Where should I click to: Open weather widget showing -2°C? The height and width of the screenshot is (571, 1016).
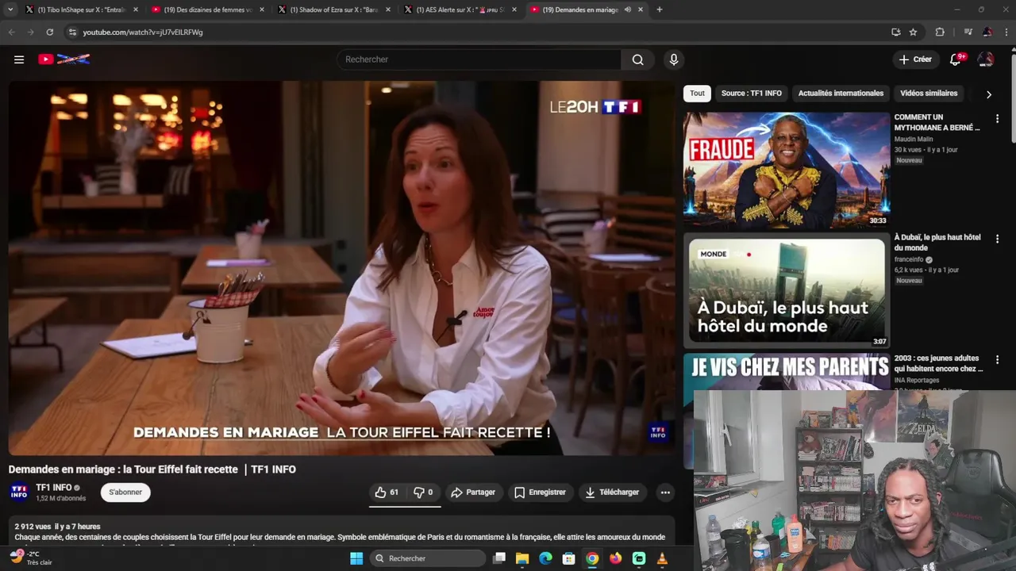[x=30, y=558]
